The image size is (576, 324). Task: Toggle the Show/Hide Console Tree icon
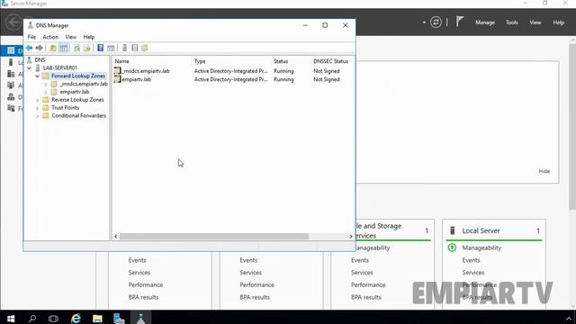pyautogui.click(x=64, y=48)
